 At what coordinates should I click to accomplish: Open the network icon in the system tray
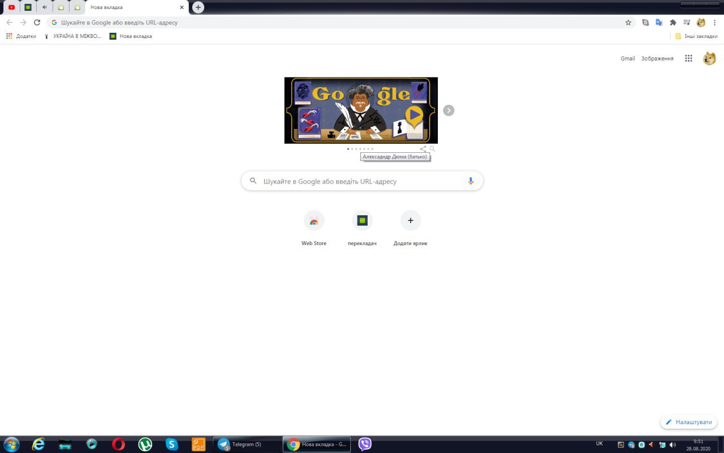point(662,445)
